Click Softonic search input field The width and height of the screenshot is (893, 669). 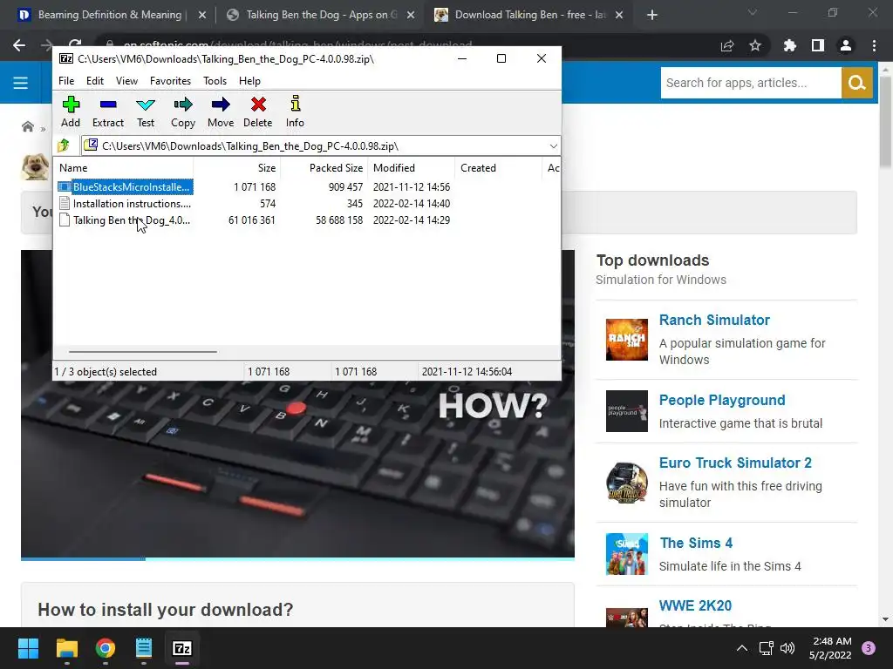pyautogui.click(x=751, y=83)
